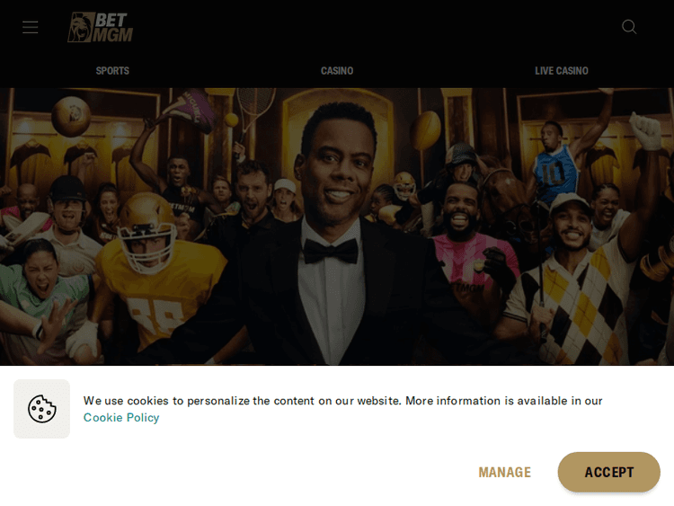Click the Manage cookies button
The height and width of the screenshot is (506, 674).
505,472
